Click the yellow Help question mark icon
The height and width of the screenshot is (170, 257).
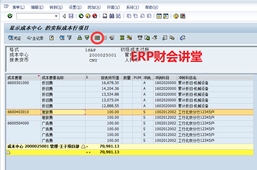(x=176, y=16)
